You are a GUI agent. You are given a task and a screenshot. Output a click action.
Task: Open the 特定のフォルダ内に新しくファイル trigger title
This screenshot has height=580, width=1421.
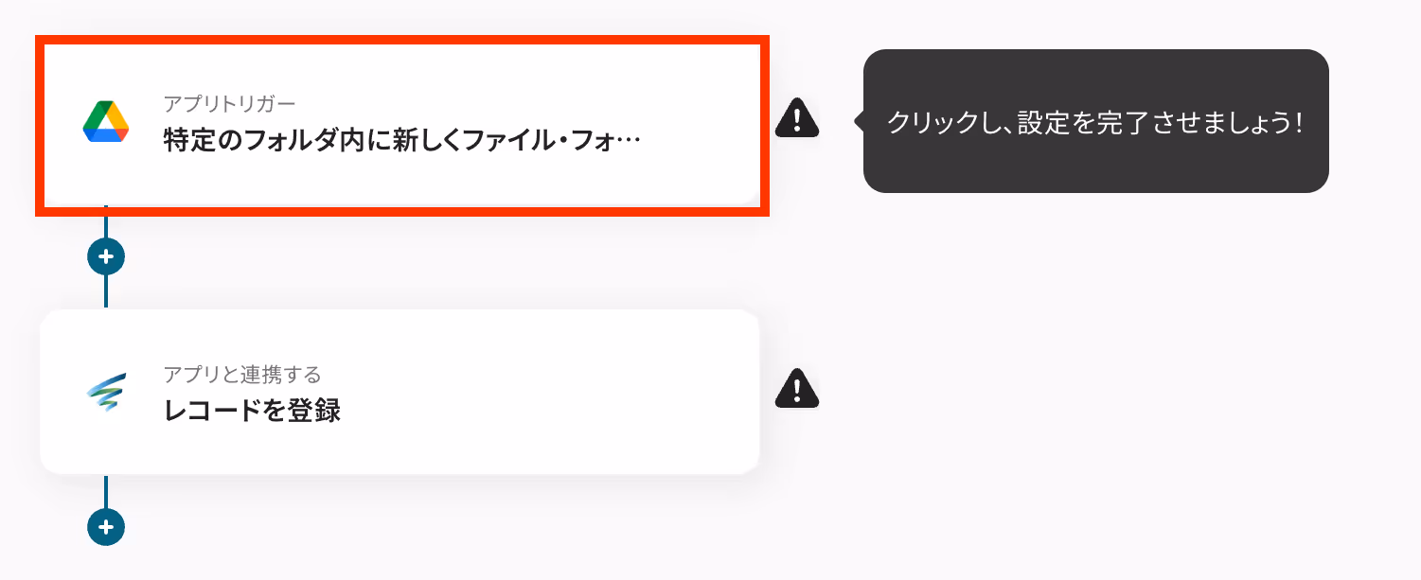coord(402,143)
